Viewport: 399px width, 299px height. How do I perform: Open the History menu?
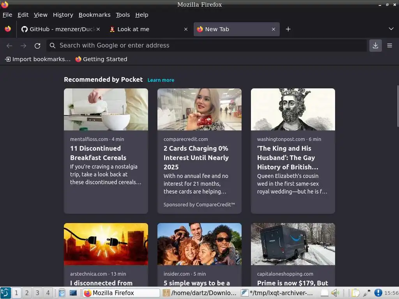(63, 15)
